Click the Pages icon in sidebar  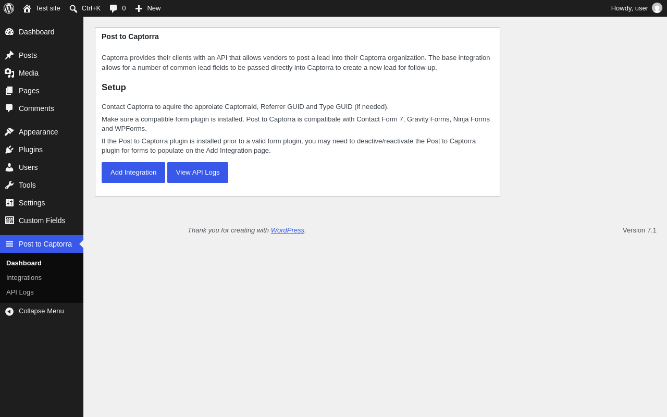(x=9, y=91)
